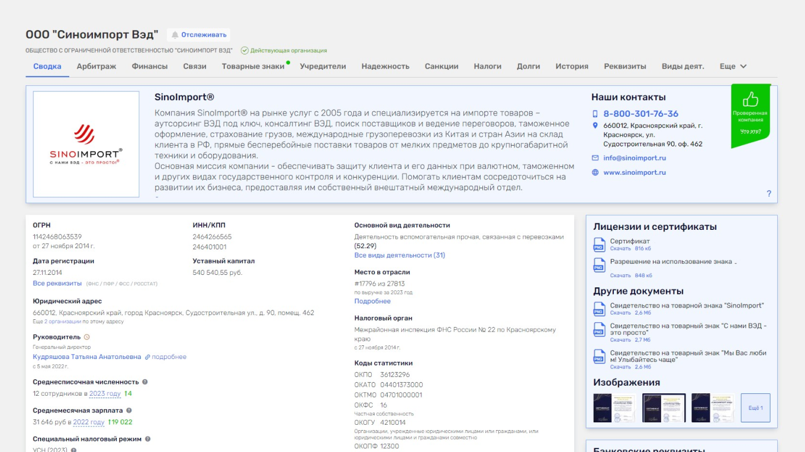This screenshot has height=452, width=805.
Task: Switch to the Финансы tab
Action: click(149, 66)
